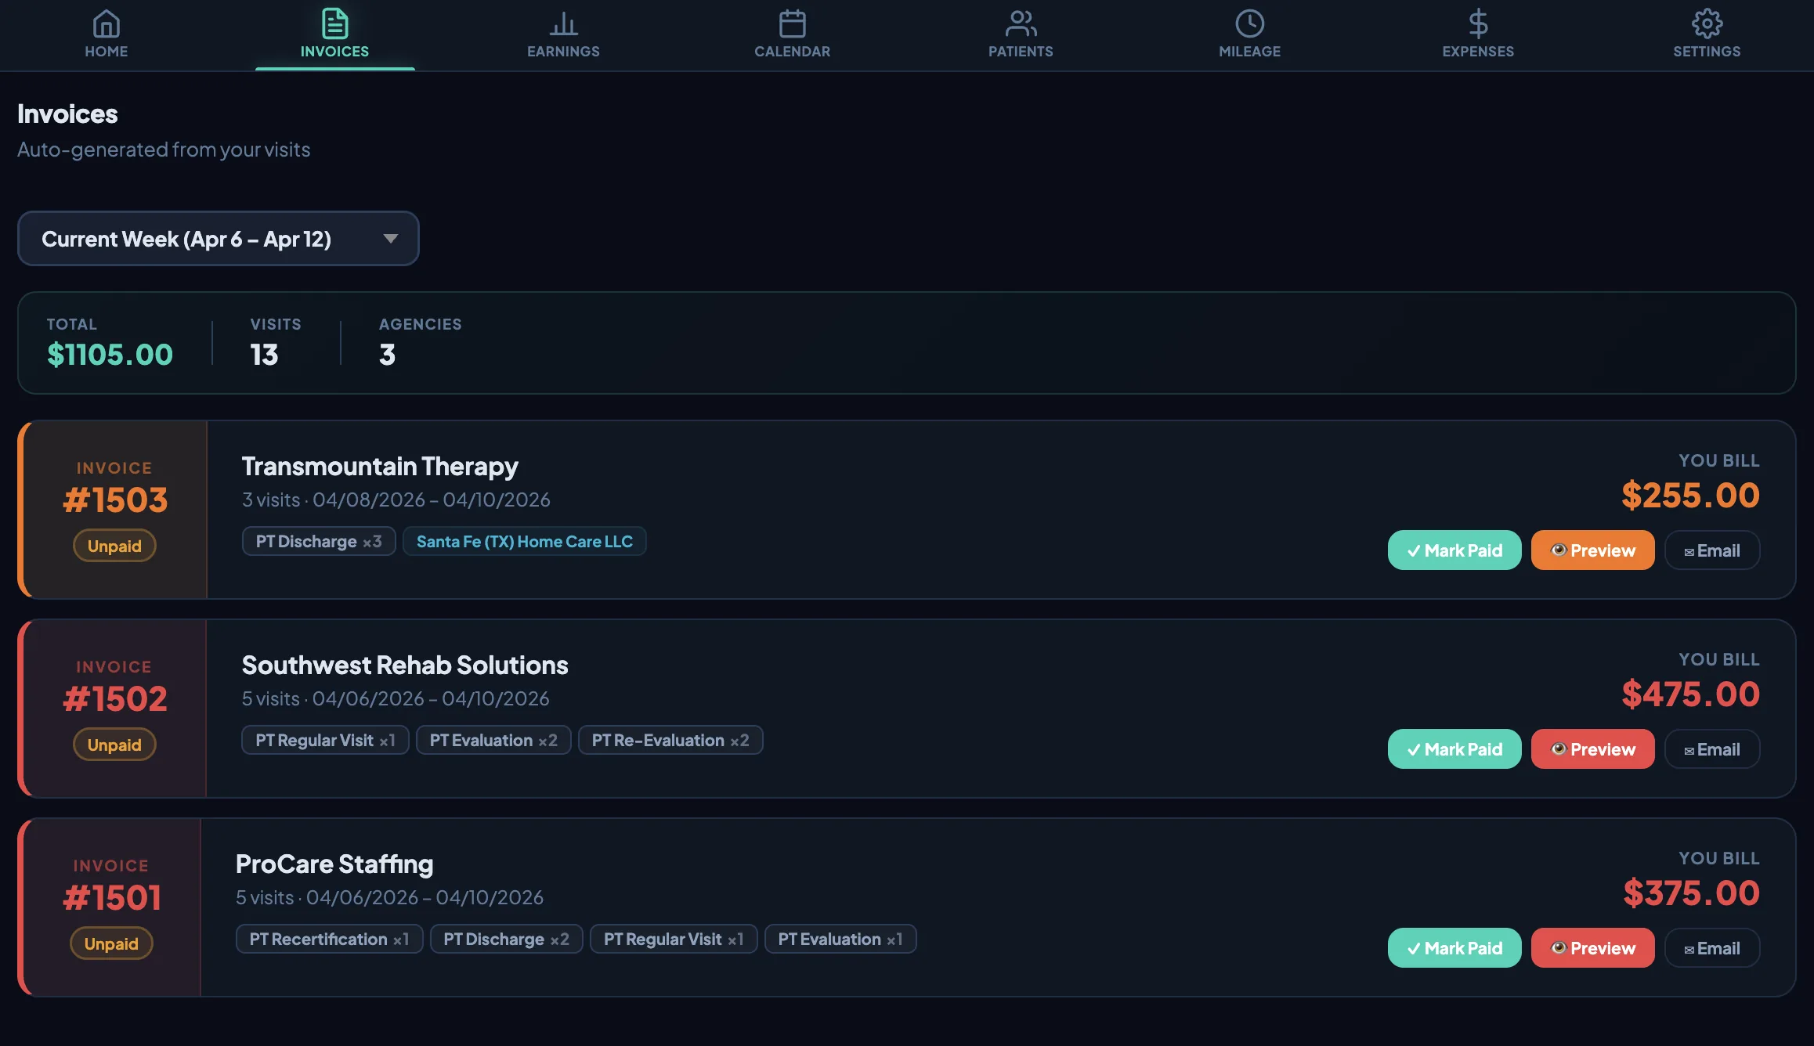Click PT Recertification ×1 tag on ProCare

(329, 939)
